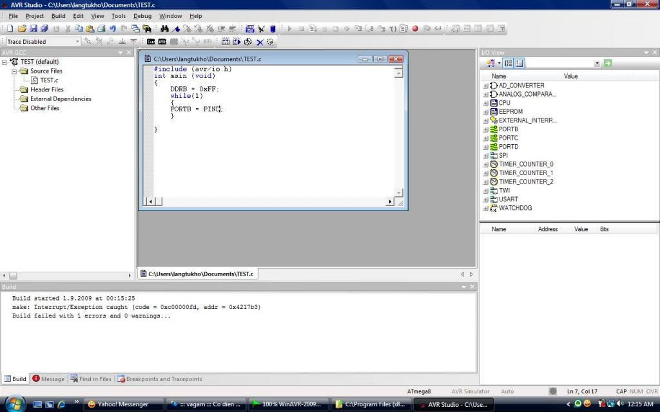Click the blue X icon in build toolbar
This screenshot has width=660, height=412.
(x=260, y=42)
